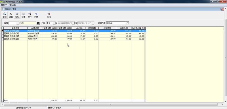Click the 56.51 profit rate cell
This screenshot has height=109, width=227.
[x=138, y=31]
